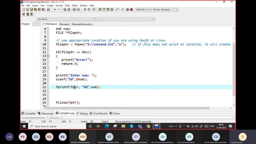This screenshot has height=144, width=256.
Task: Select the Project side panel tab
Action: point(25,24)
